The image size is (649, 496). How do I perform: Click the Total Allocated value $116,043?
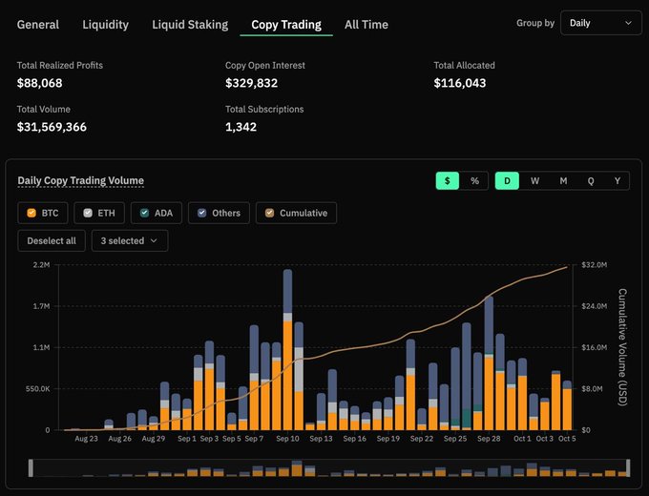point(460,83)
